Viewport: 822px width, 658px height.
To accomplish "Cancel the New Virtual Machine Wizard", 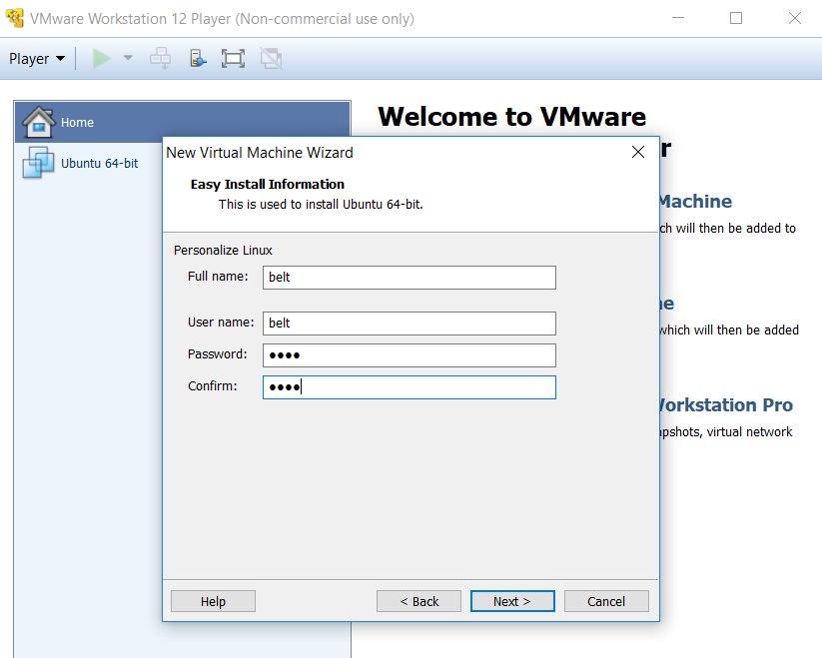I will (606, 601).
